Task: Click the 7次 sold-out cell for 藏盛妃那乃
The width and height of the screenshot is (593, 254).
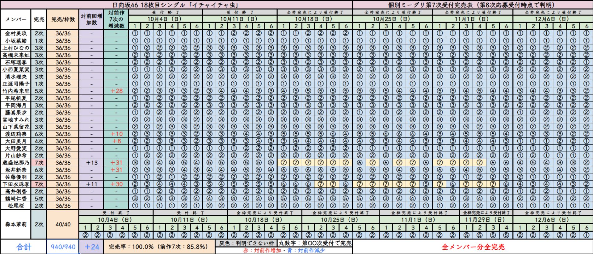Action: click(x=39, y=163)
